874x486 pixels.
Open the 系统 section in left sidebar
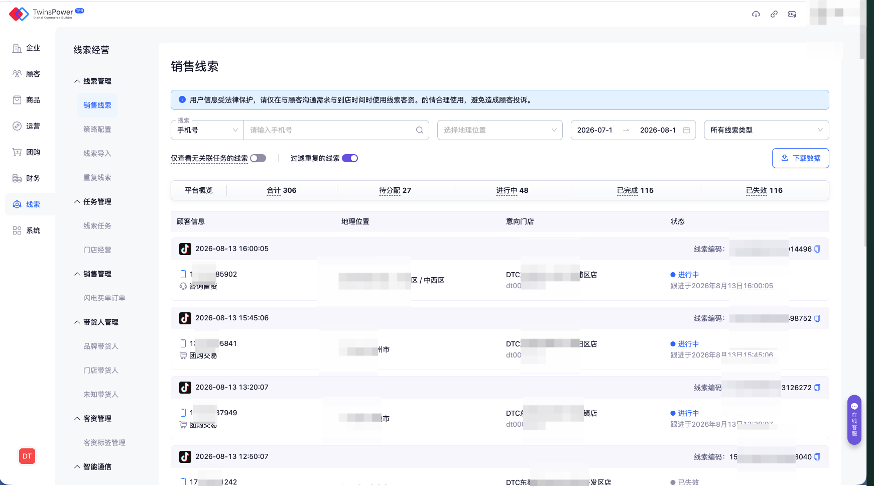tap(27, 230)
